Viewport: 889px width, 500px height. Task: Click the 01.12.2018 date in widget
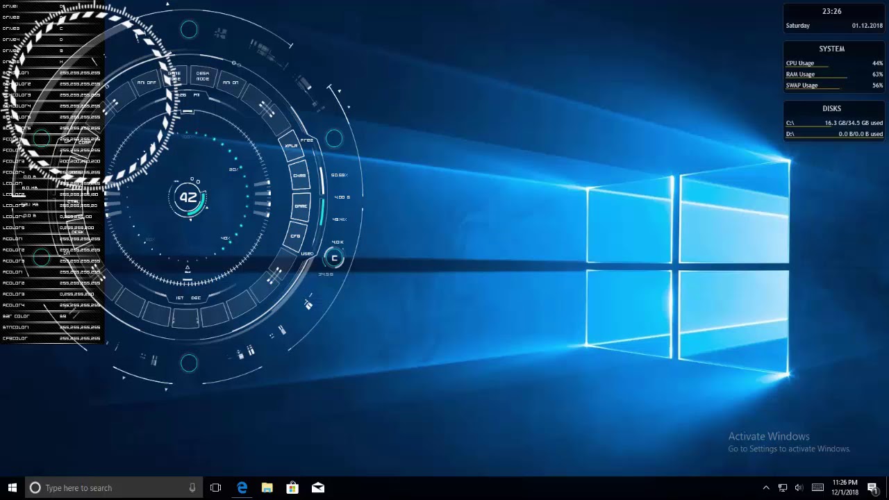867,26
